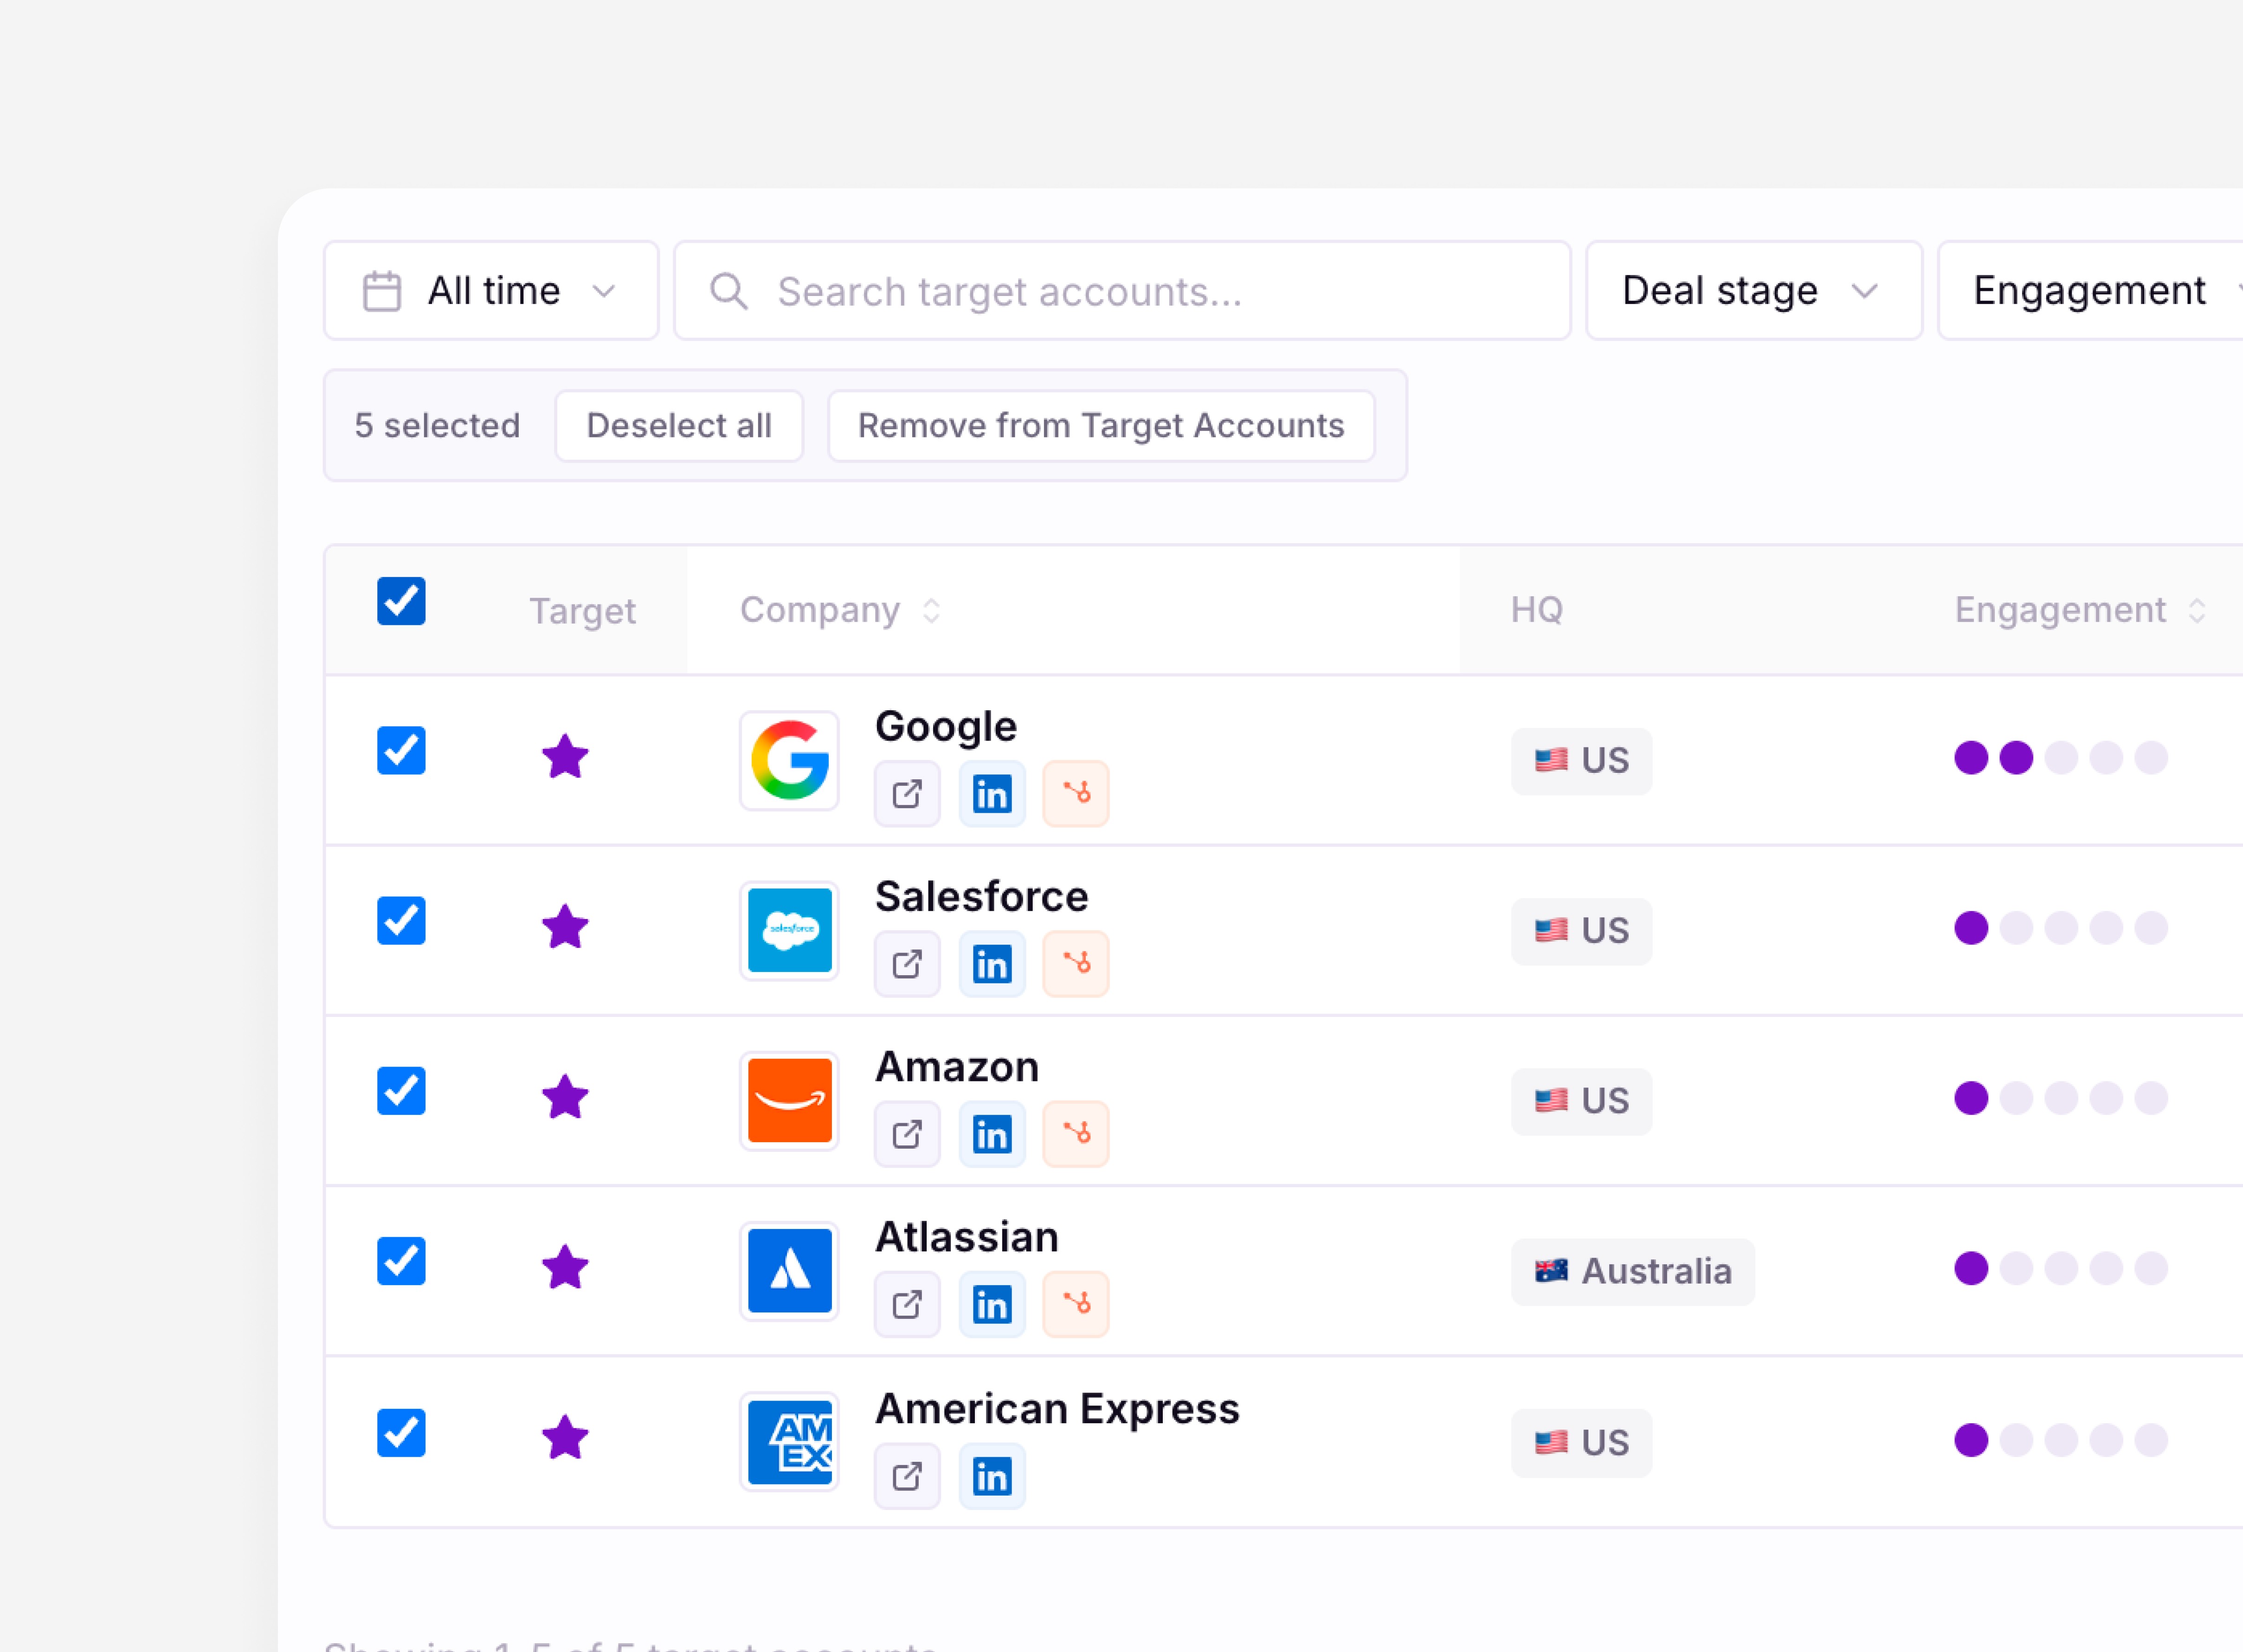Open American Express external website link icon
The image size is (2243, 1652).
[907, 1476]
